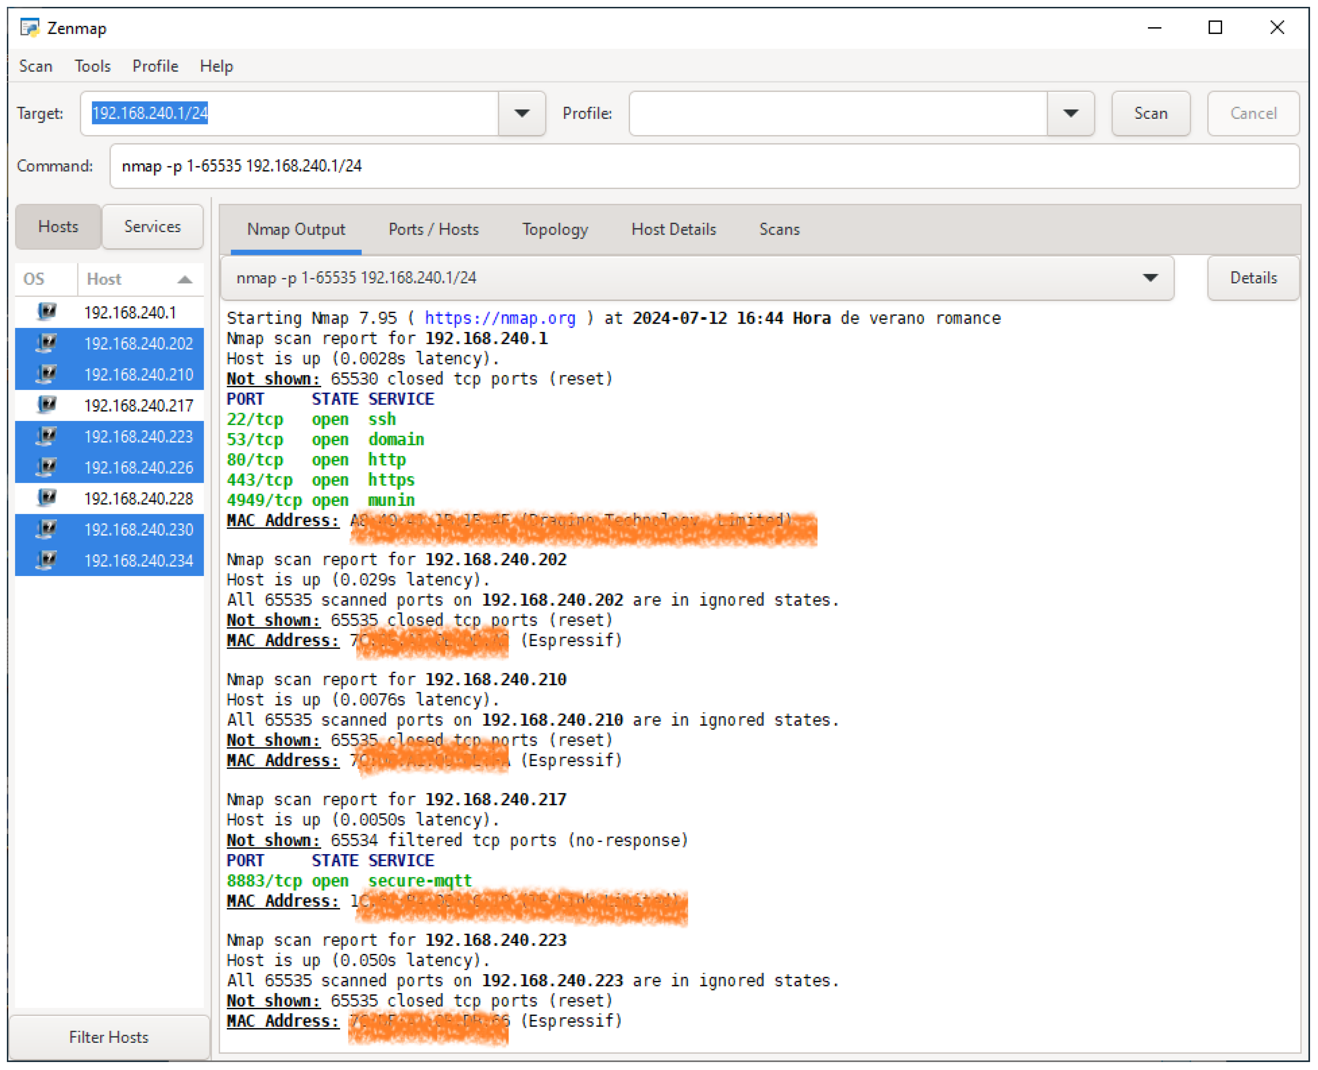The width and height of the screenshot is (1318, 1070).
Task: Click the 8883/tcp open secure-mqtt line
Action: [x=349, y=880]
